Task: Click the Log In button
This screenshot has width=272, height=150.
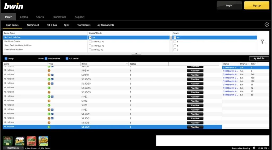Action: (229, 6)
